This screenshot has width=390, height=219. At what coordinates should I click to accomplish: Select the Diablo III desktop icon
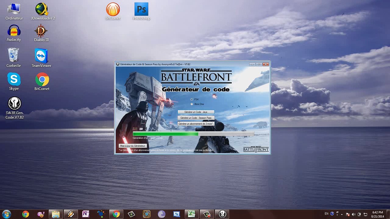41,33
